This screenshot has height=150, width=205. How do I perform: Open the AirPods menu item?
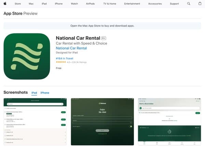coord(90,4)
